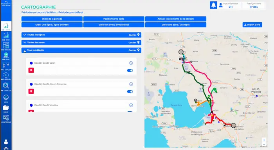Image resolution: width=274 pixels, height=150 pixels.
Task: Click Choix de la période button
Action: [x=52, y=19]
